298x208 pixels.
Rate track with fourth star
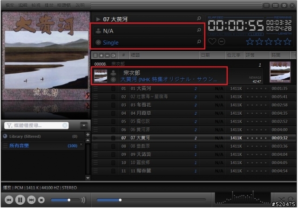coord(278,42)
